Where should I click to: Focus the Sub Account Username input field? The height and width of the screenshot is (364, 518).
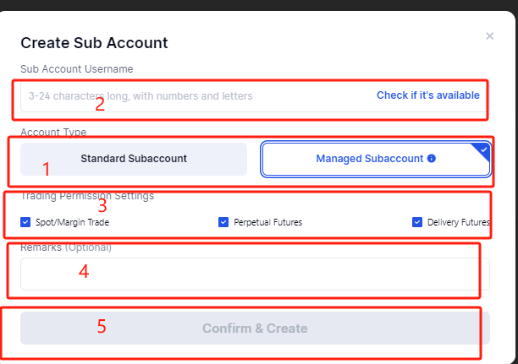pyautogui.click(x=195, y=96)
